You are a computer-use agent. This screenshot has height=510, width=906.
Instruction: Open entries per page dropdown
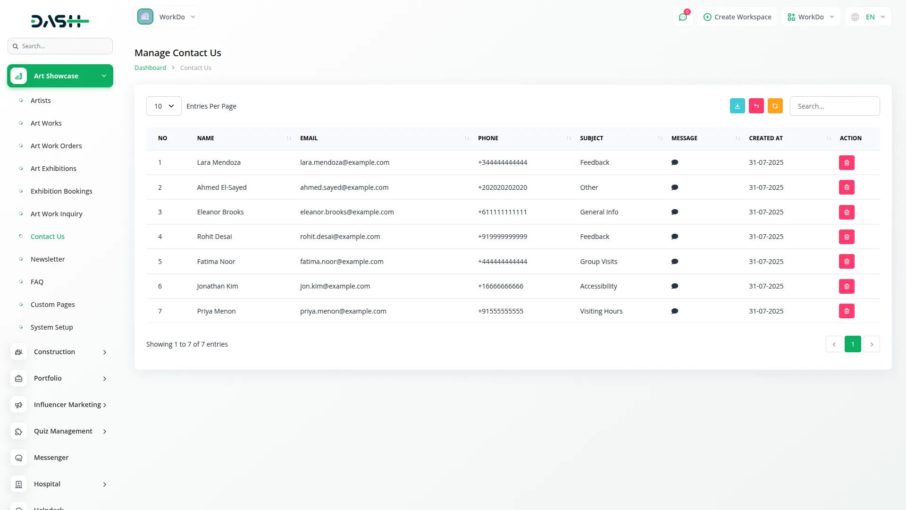[x=164, y=106]
